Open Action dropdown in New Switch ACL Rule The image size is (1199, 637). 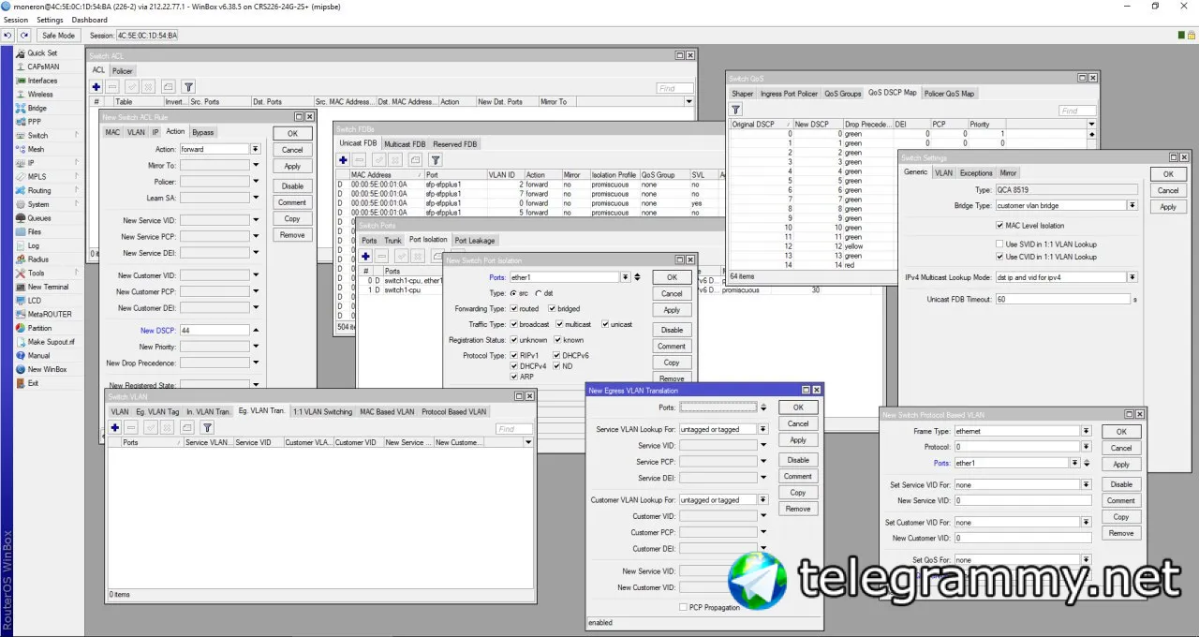(x=255, y=149)
